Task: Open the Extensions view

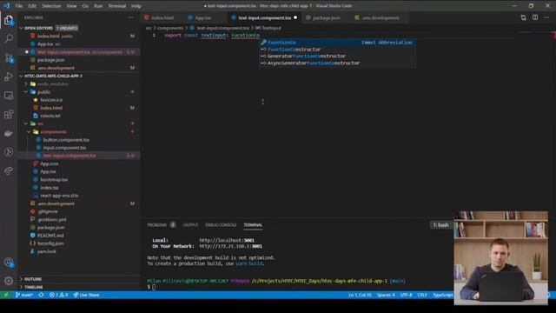Action: click(x=9, y=114)
